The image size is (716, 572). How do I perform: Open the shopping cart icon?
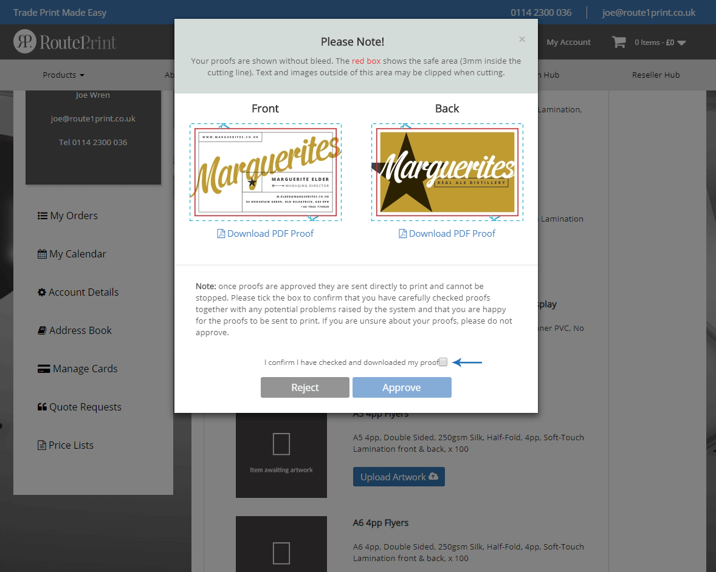coord(619,43)
